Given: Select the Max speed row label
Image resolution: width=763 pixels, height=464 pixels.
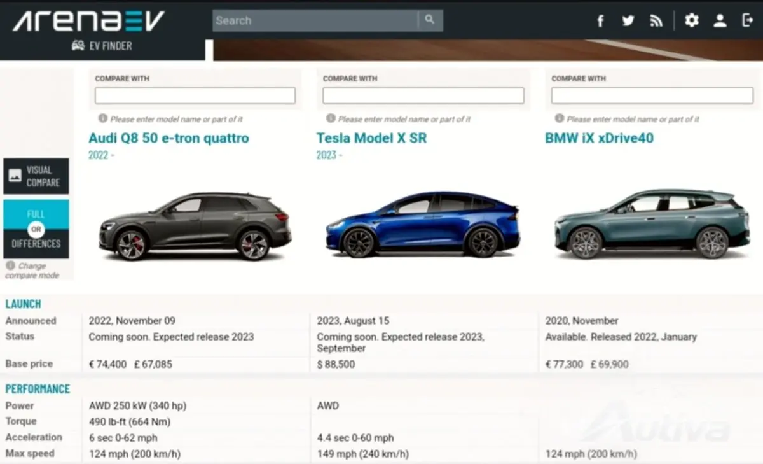Looking at the screenshot, I should [x=30, y=453].
